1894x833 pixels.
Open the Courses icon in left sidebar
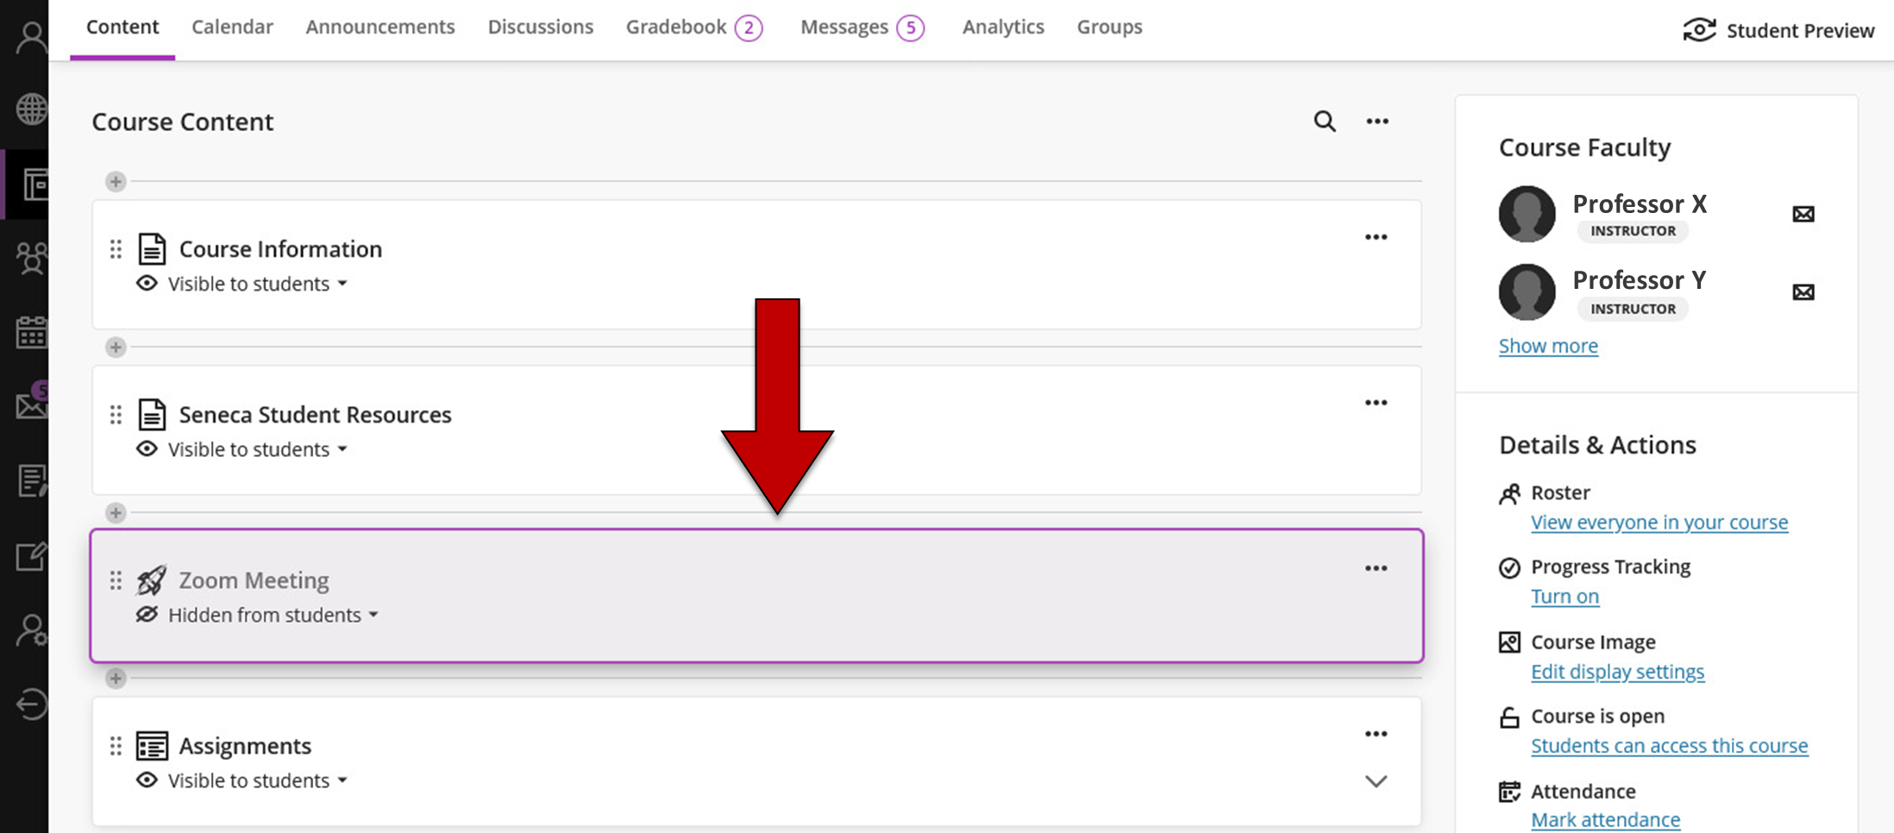coord(34,185)
